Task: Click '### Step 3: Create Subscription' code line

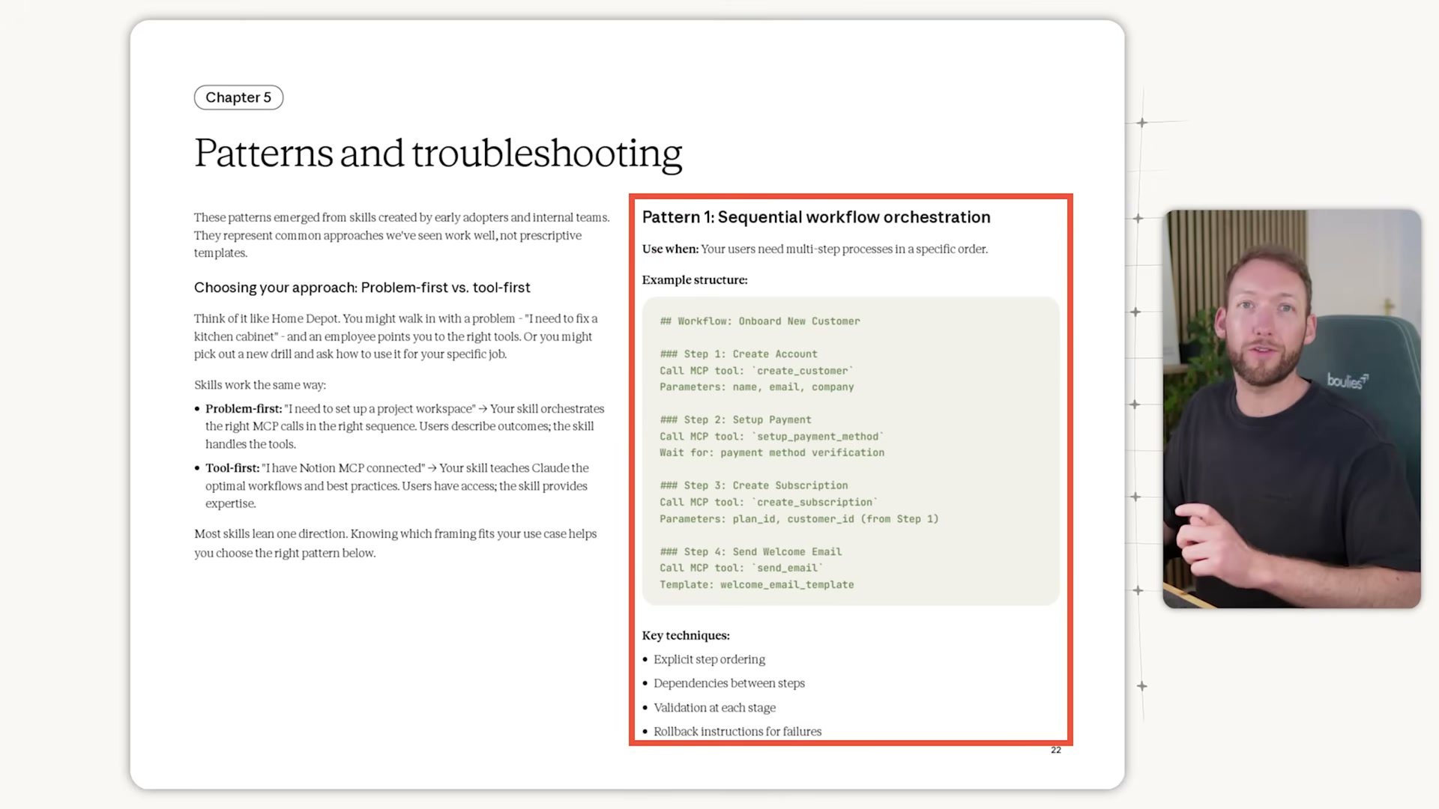Action: pyautogui.click(x=754, y=486)
